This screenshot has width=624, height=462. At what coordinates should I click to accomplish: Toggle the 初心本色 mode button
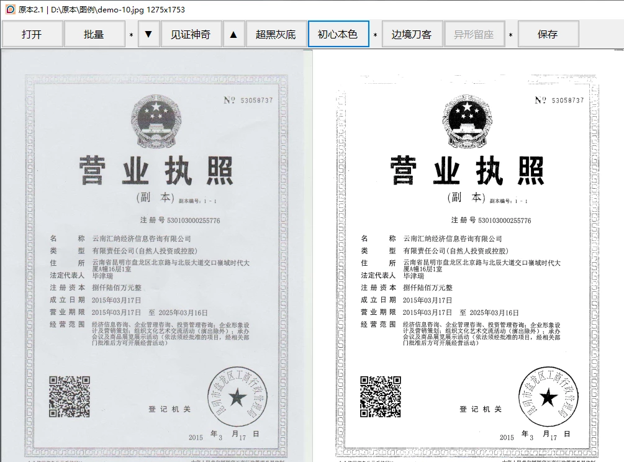click(338, 34)
